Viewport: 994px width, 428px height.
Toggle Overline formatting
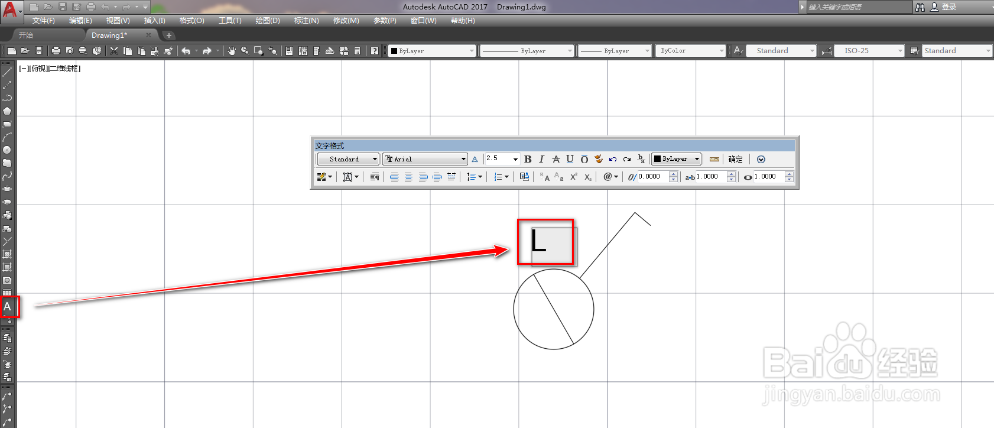[584, 159]
